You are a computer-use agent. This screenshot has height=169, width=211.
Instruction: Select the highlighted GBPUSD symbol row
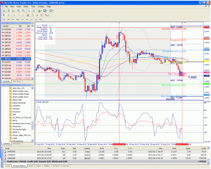(16, 59)
